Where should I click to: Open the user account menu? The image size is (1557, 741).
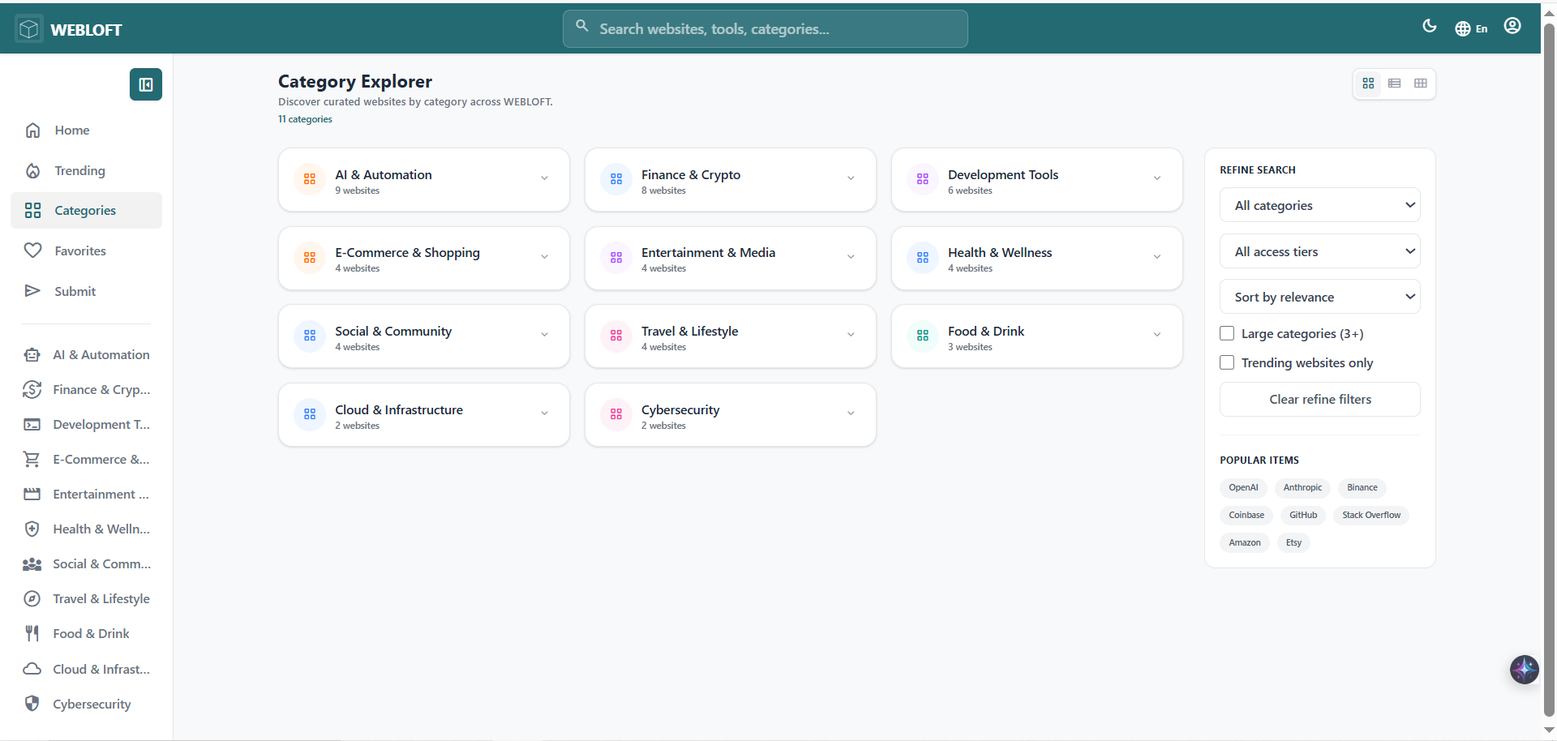pos(1512,26)
